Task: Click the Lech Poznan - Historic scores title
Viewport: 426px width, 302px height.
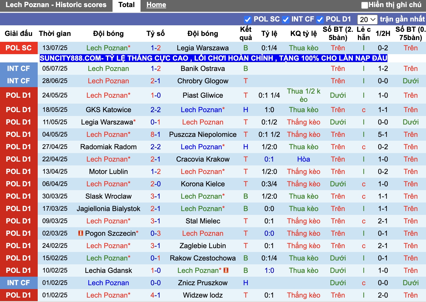Action: coord(56,5)
